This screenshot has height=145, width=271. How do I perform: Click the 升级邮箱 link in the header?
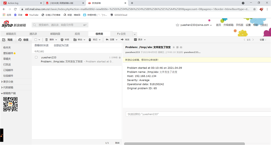pos(228,25)
